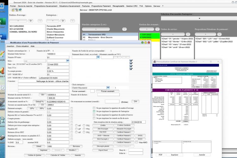Image resolution: width=237 pixels, height=158 pixels.
Task: Open the Sélection d'un marché d'entreprise dropdown
Action: click(x=199, y=18)
